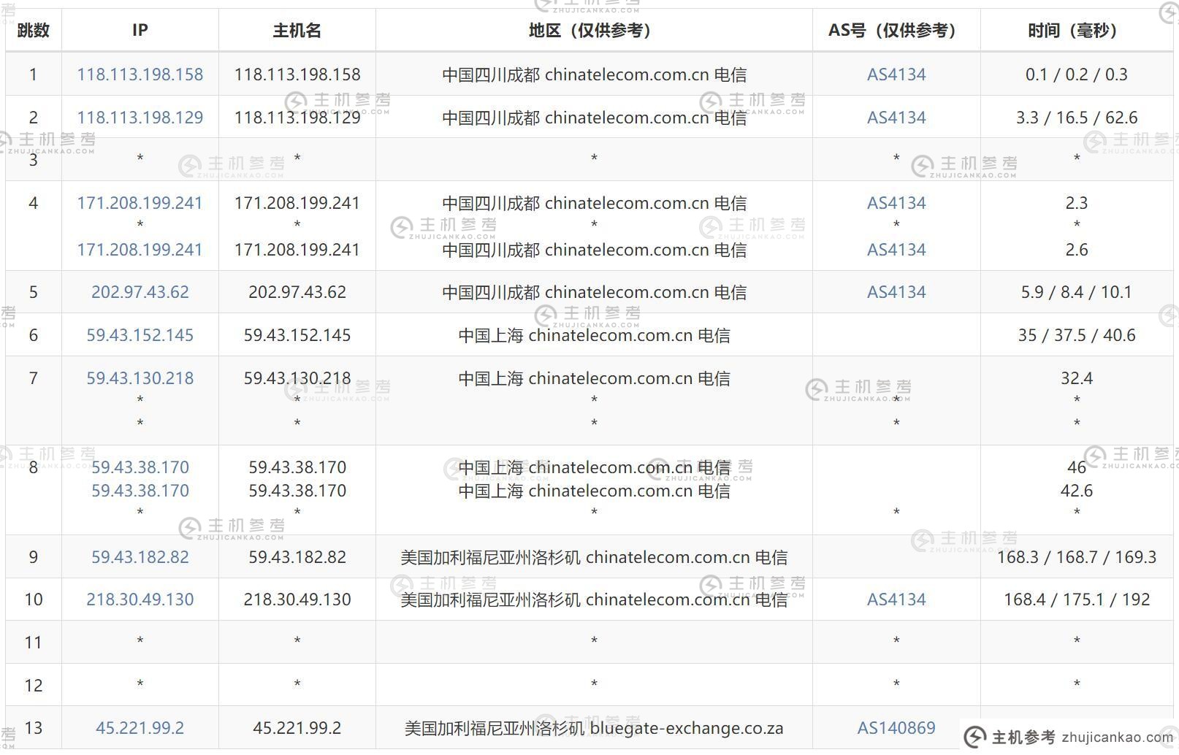
Task: Select hostname cell 59.43.130.218
Action: (297, 378)
